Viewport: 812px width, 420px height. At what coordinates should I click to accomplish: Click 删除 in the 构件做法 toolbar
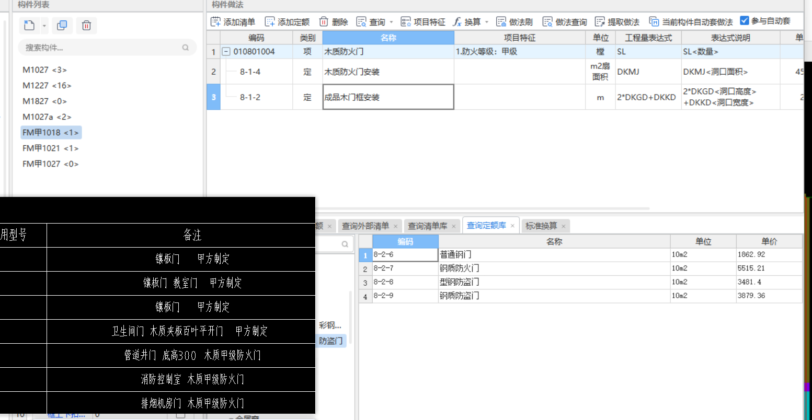pyautogui.click(x=334, y=22)
